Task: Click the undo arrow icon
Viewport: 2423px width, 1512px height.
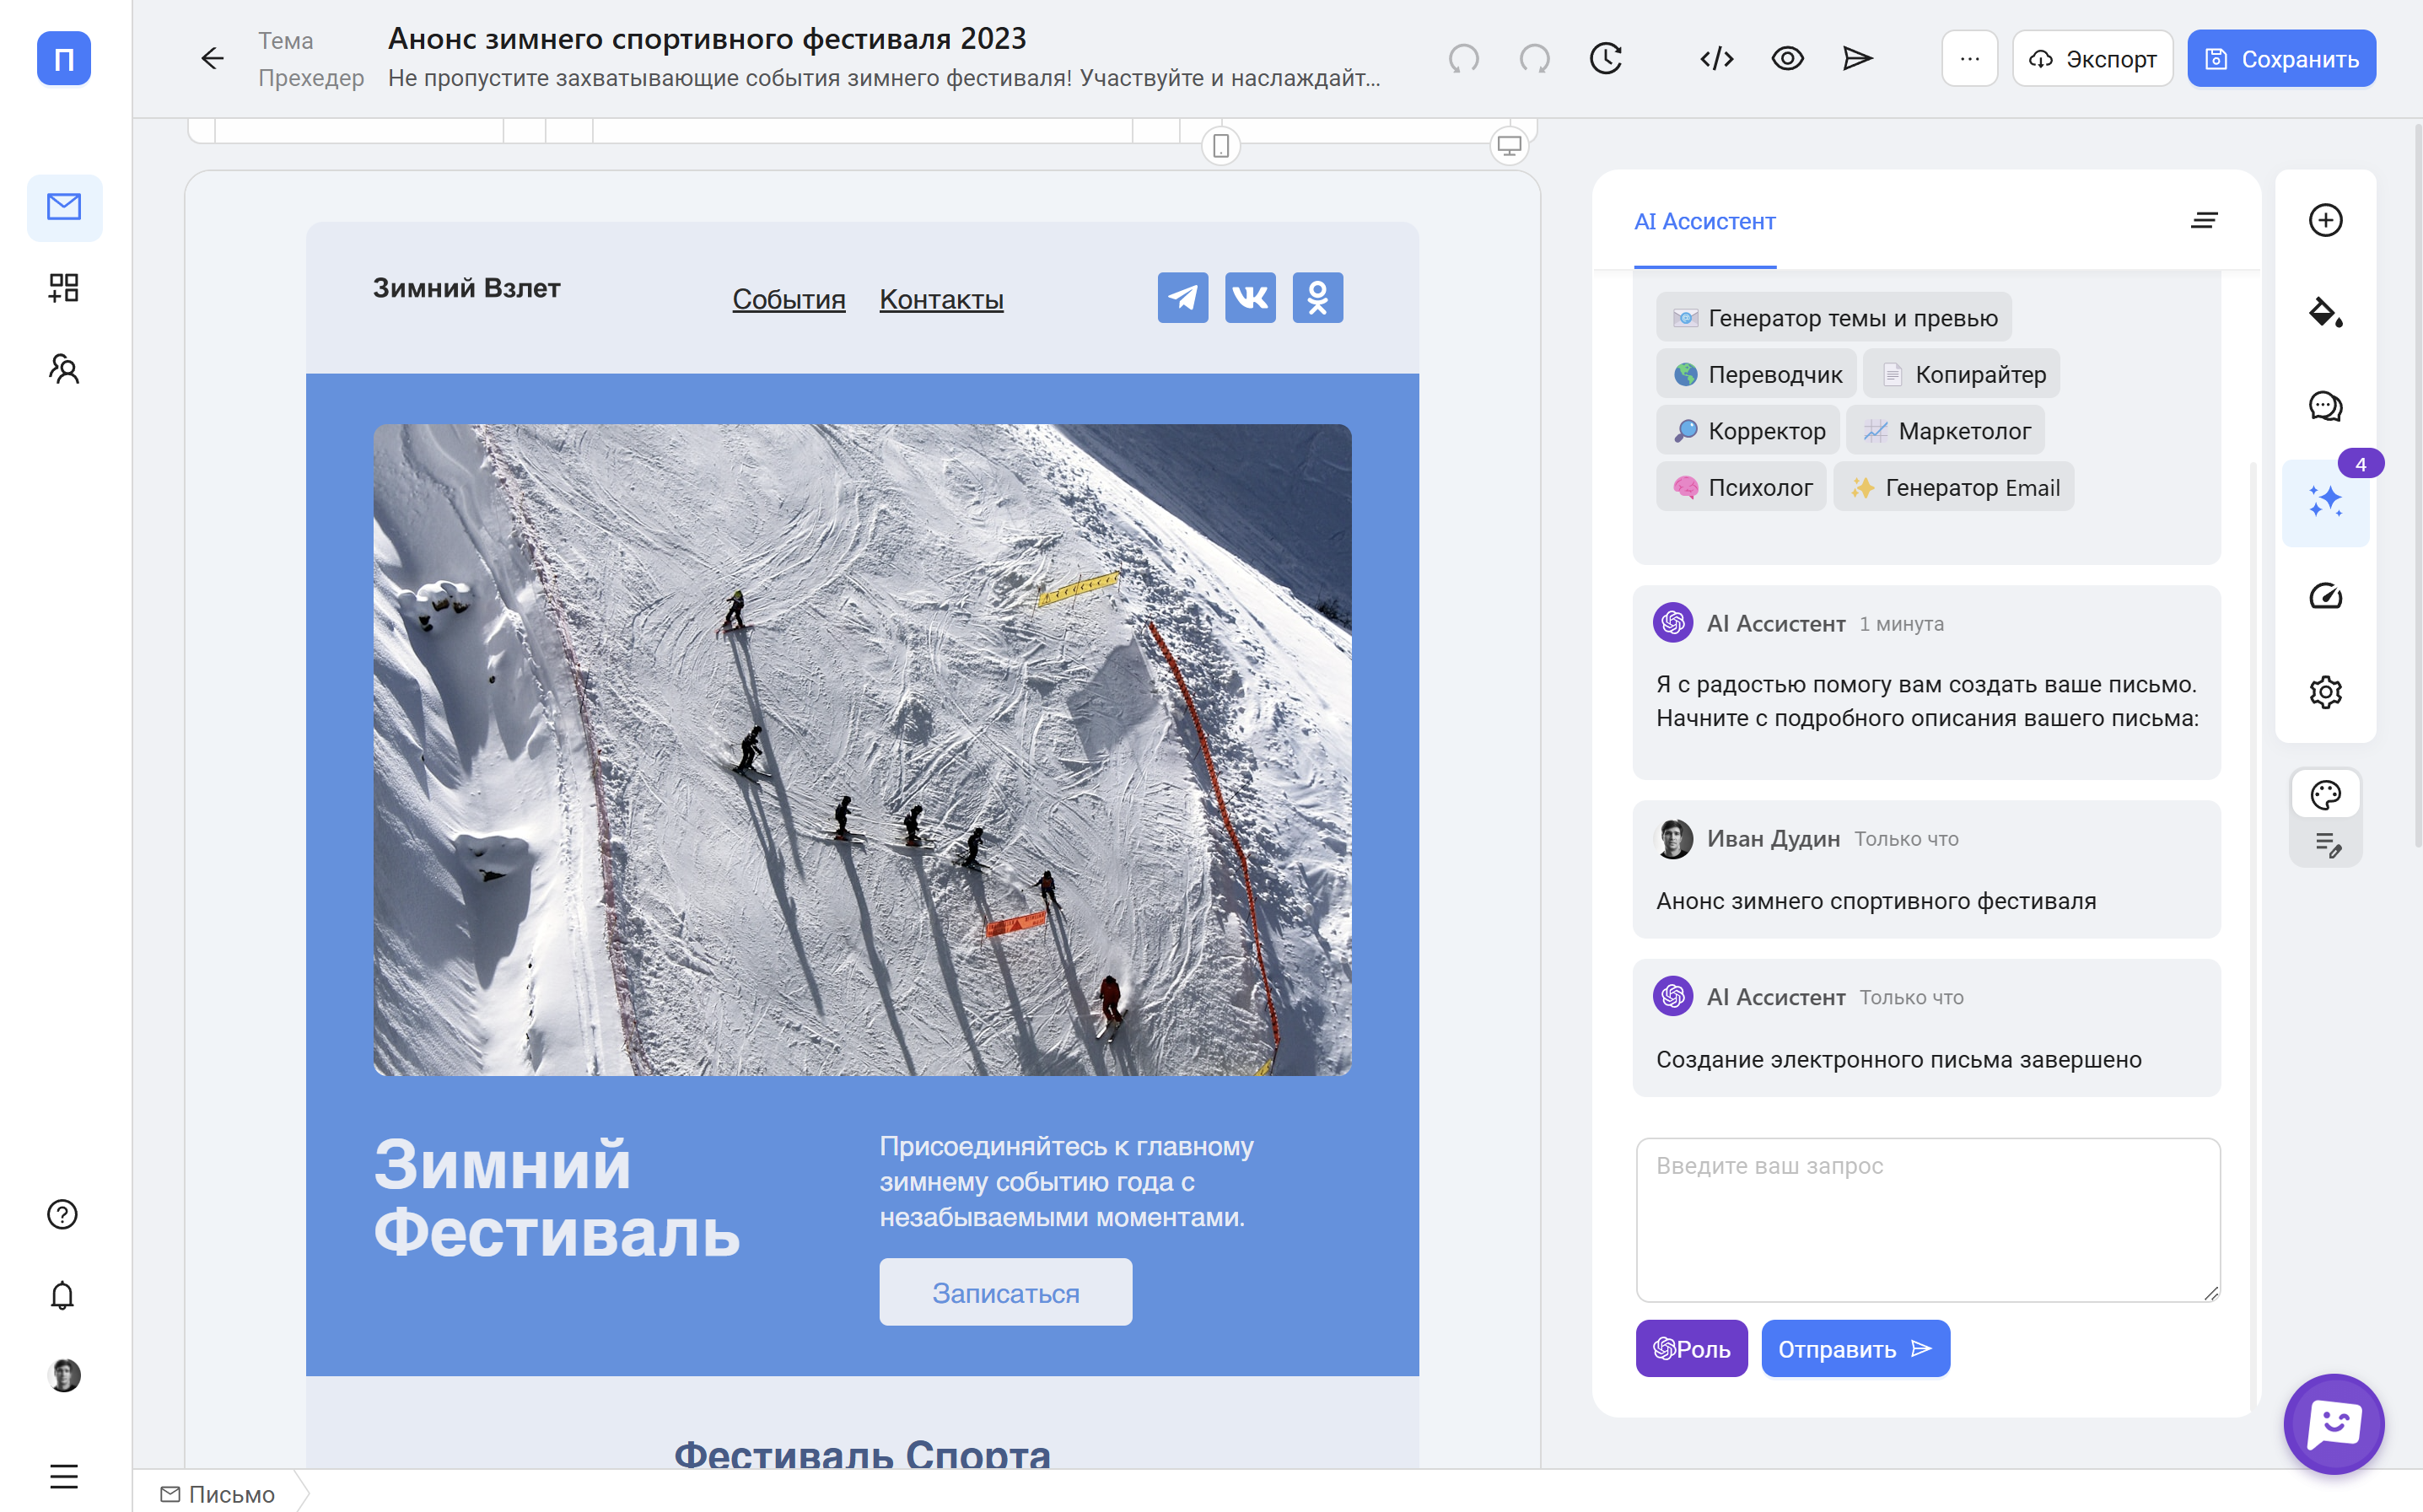Action: coord(1464,58)
